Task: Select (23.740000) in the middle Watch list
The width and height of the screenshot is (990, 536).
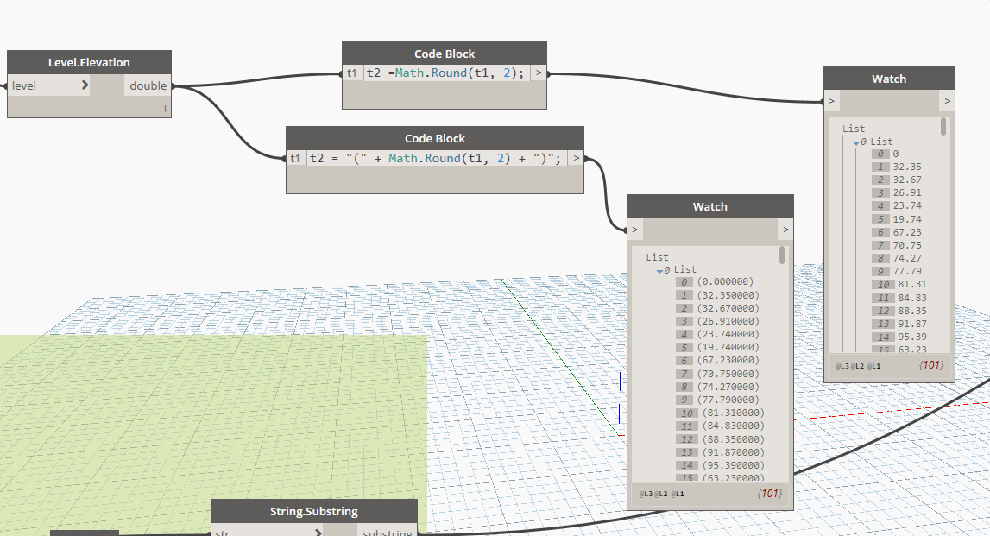Action: (x=728, y=334)
